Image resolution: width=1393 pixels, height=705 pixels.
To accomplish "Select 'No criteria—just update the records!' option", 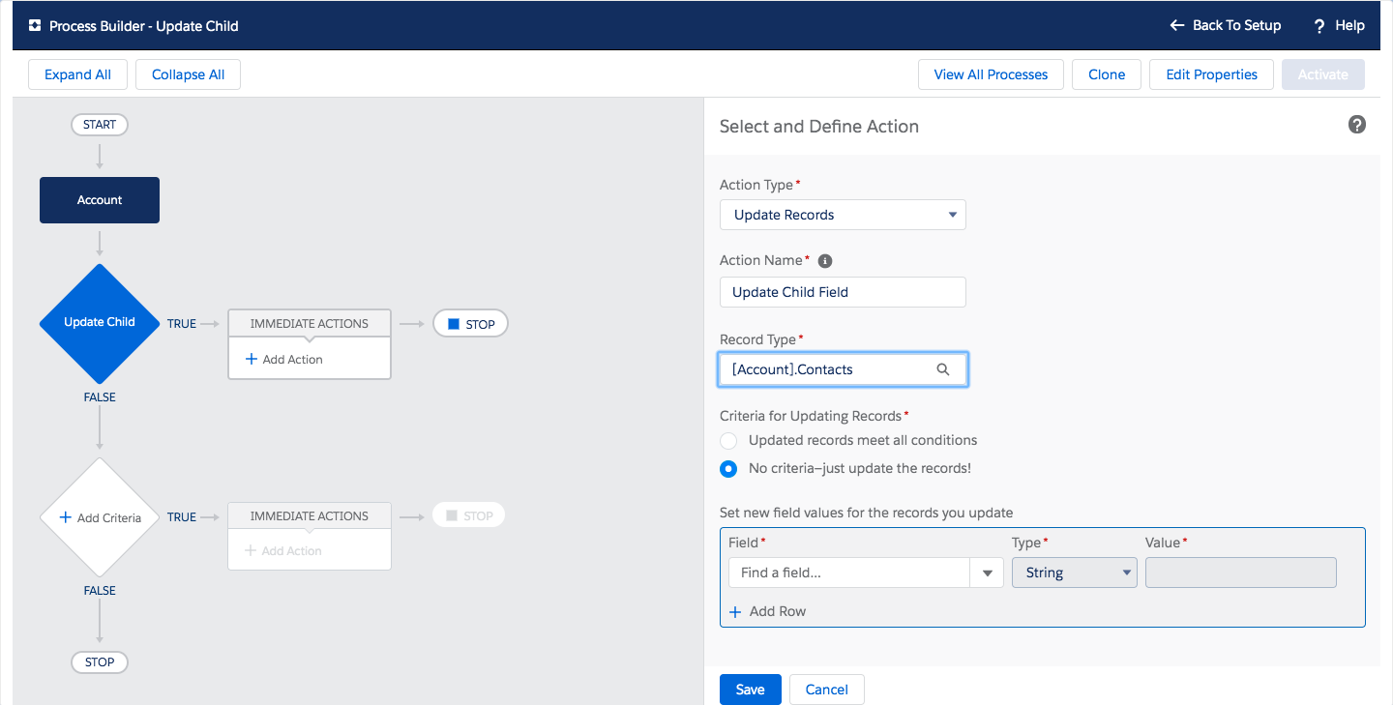I will tap(728, 469).
